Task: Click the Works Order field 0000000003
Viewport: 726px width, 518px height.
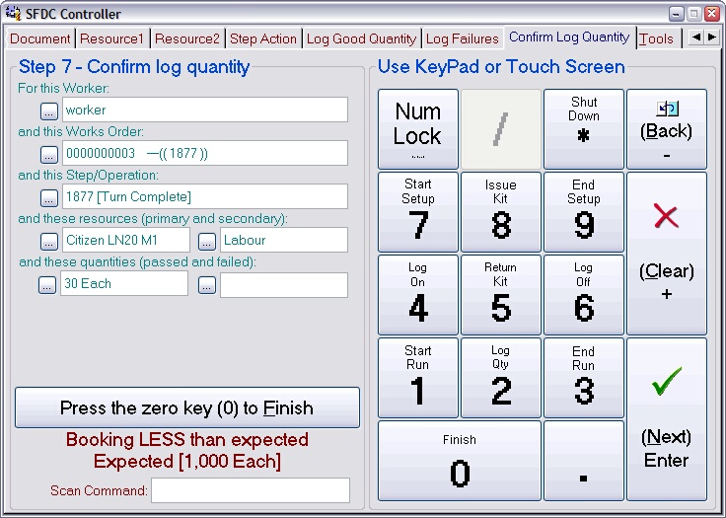Action: [x=205, y=153]
